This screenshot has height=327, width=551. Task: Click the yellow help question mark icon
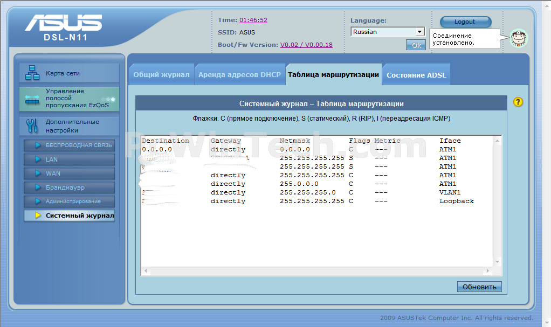point(518,102)
